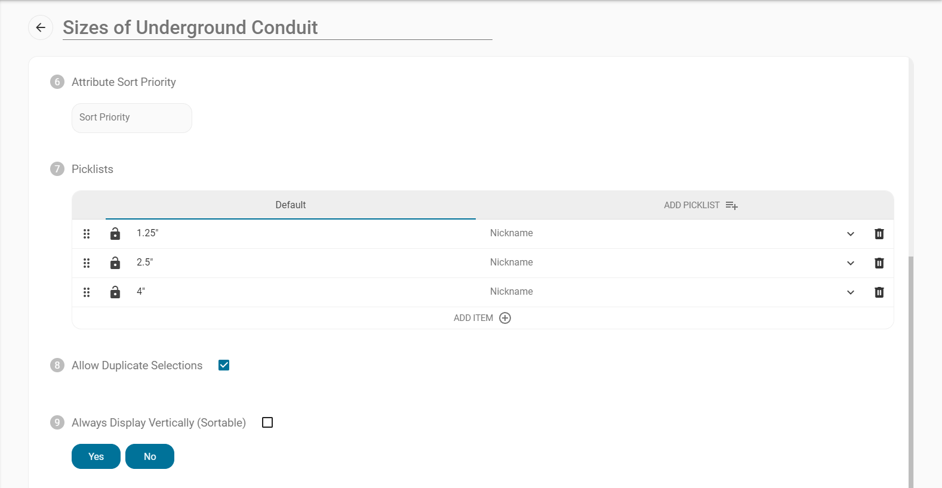Select the Default picklist tab
This screenshot has width=942, height=488.
point(291,205)
